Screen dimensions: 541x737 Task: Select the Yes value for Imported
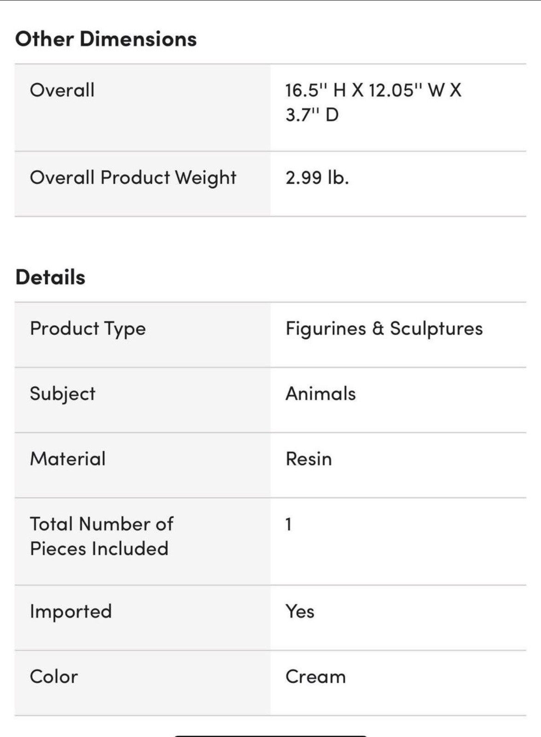tap(300, 611)
